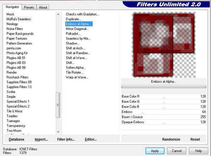The image size is (211, 156).
Task: Adjust the Emboss slider
Action: [164, 112]
